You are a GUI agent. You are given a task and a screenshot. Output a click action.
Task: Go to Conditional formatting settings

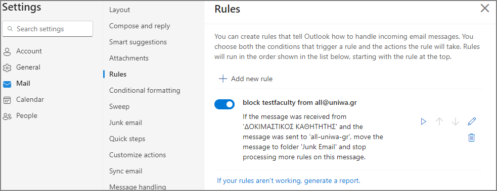pyautogui.click(x=145, y=90)
